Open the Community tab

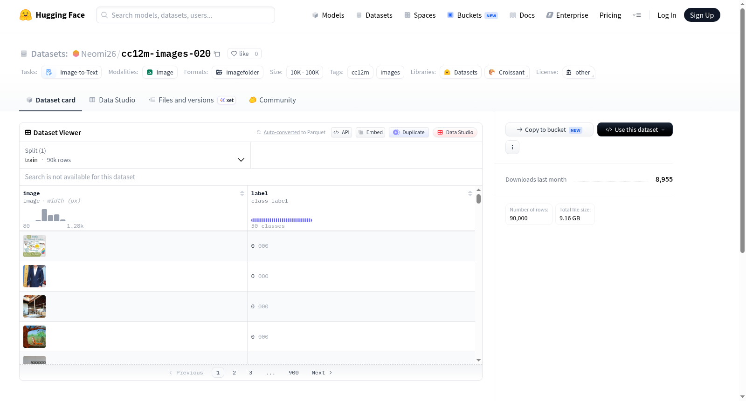click(x=272, y=100)
